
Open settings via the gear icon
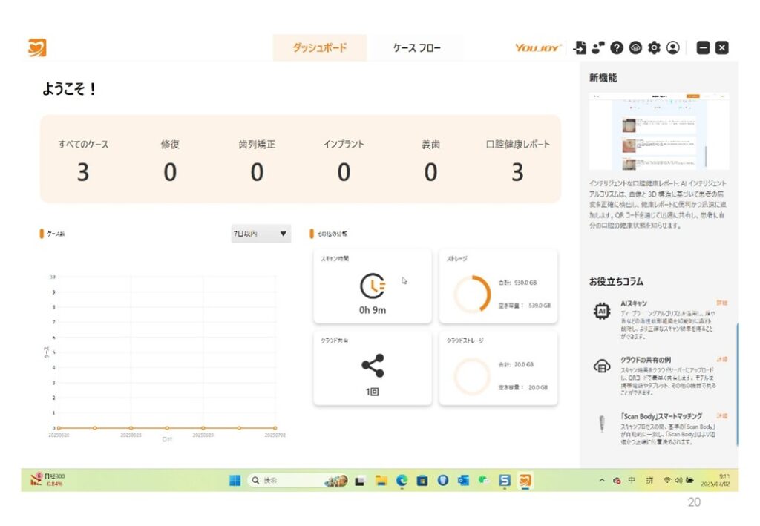tap(654, 47)
